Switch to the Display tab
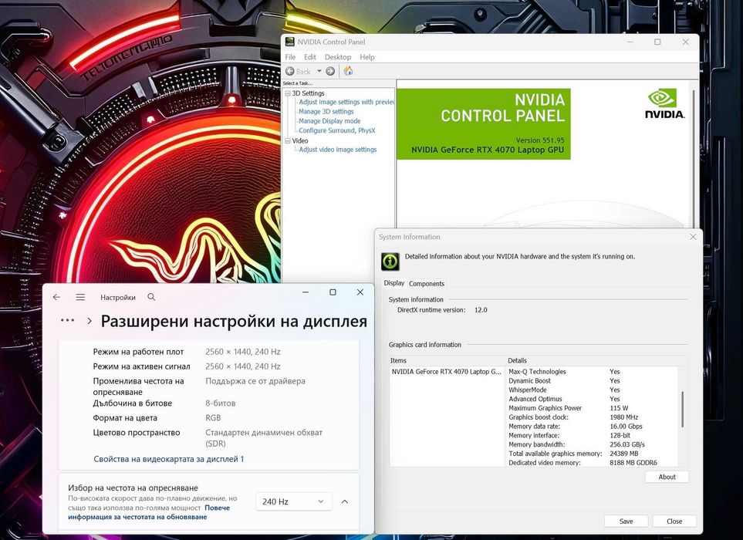Viewport: 743px width, 540px height. [x=393, y=283]
